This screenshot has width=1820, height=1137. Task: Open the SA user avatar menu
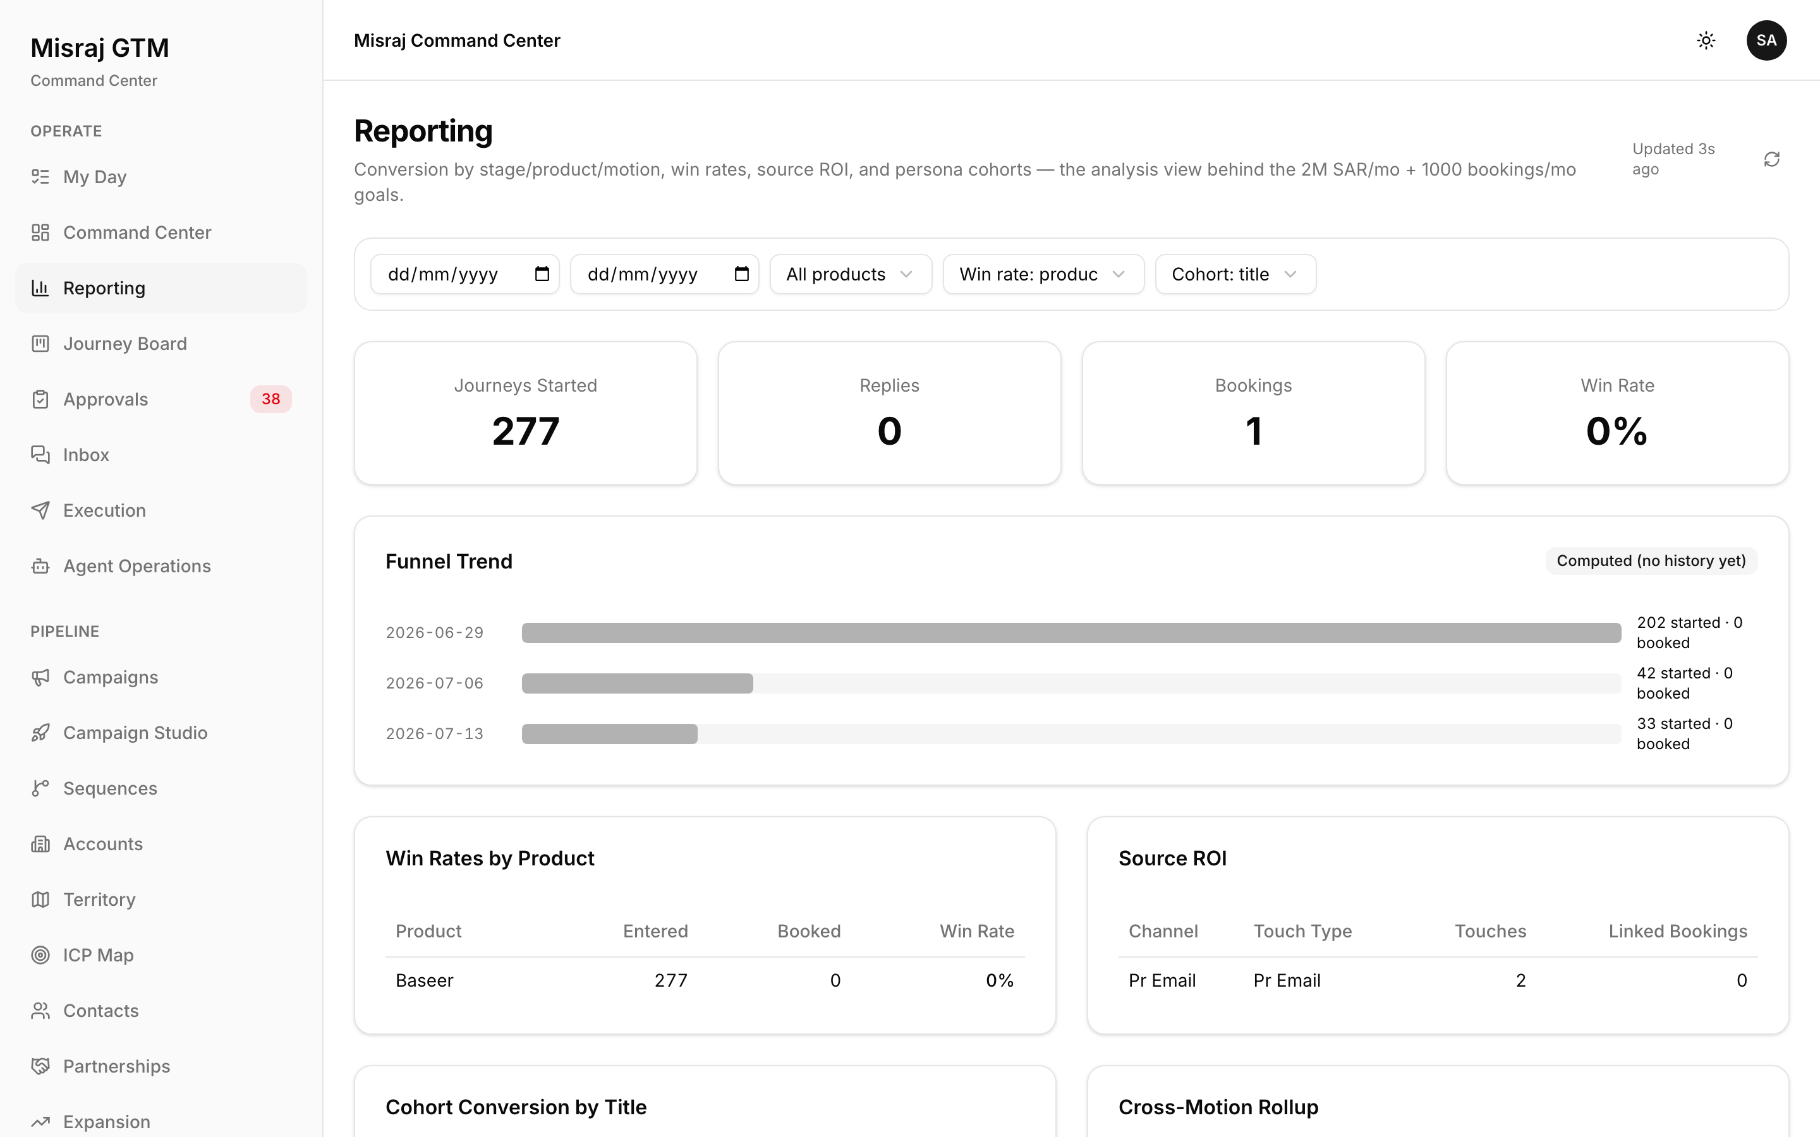coord(1766,40)
